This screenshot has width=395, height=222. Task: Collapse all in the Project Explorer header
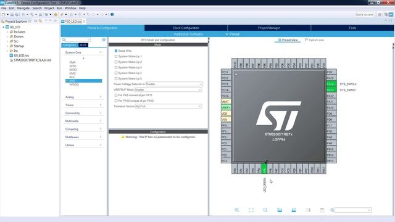[x=36, y=21]
